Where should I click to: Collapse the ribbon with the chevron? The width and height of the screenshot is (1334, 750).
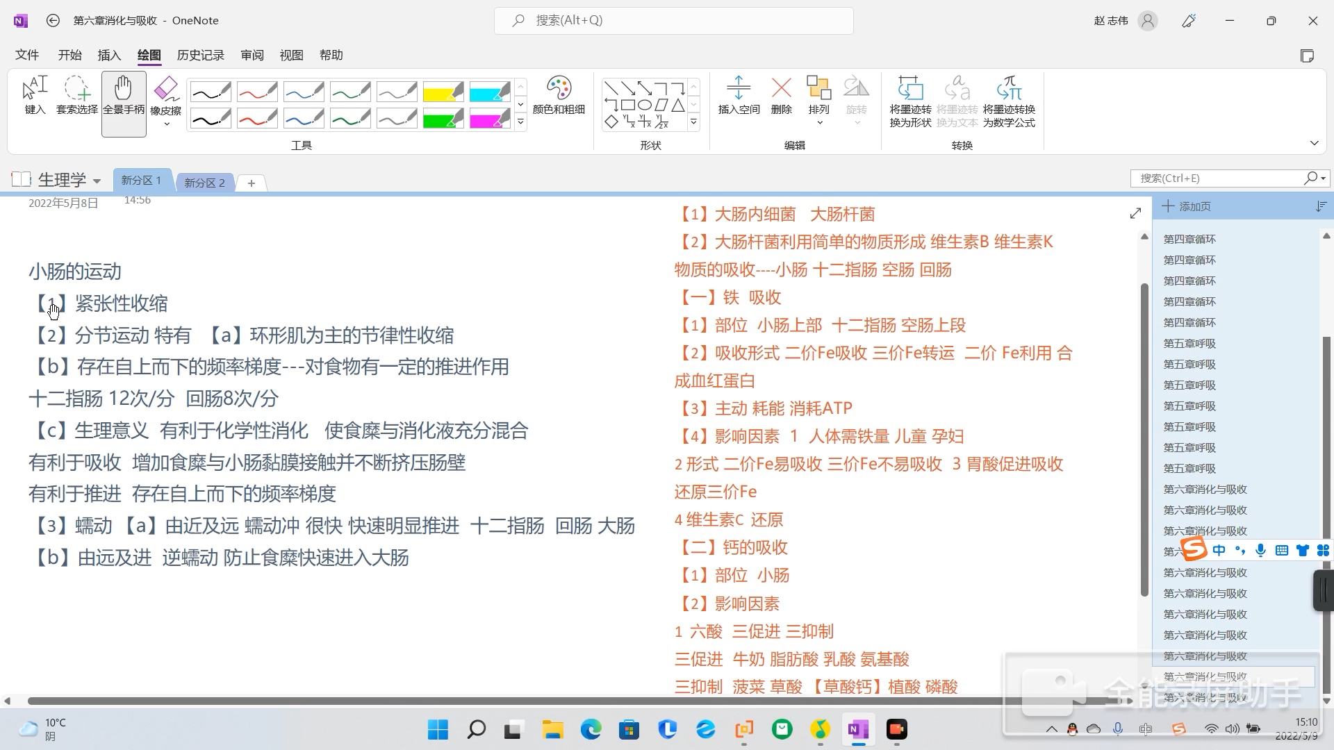click(1314, 143)
